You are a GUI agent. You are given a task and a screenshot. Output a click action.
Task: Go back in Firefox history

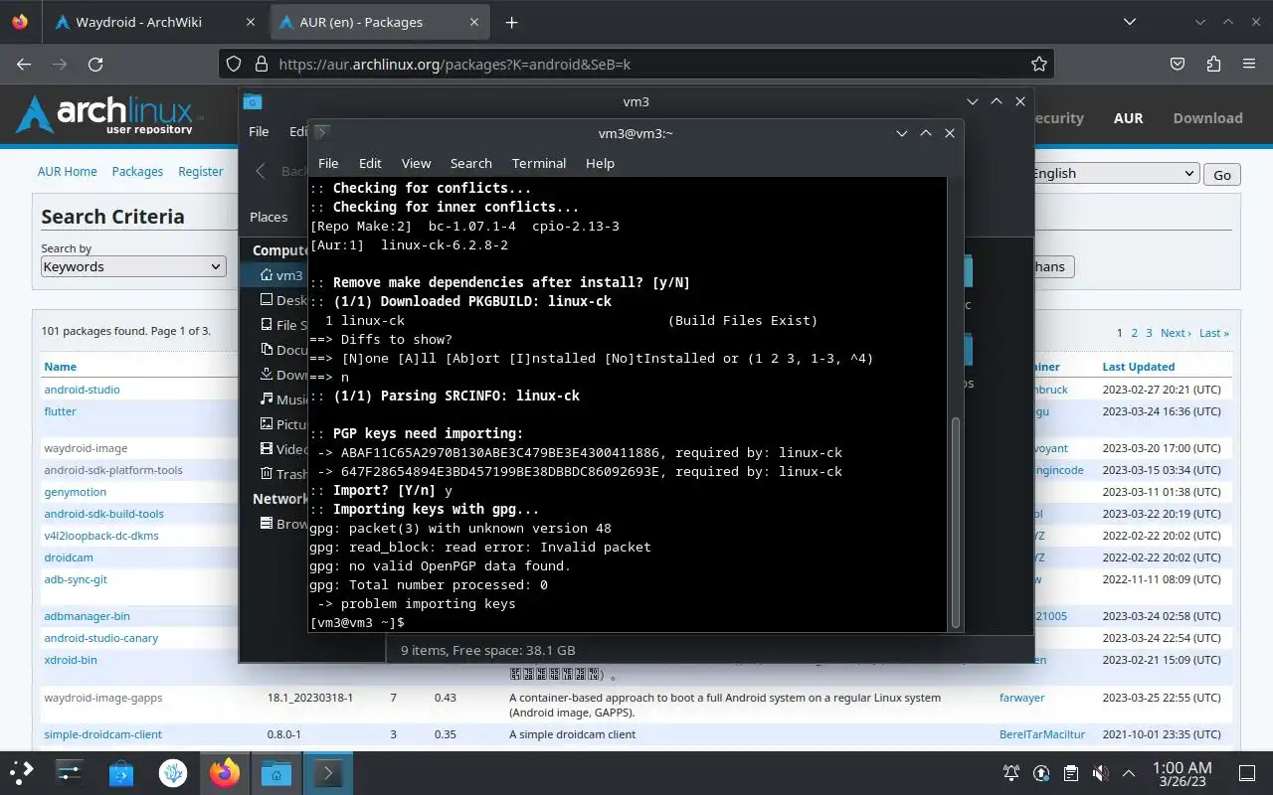coord(24,64)
